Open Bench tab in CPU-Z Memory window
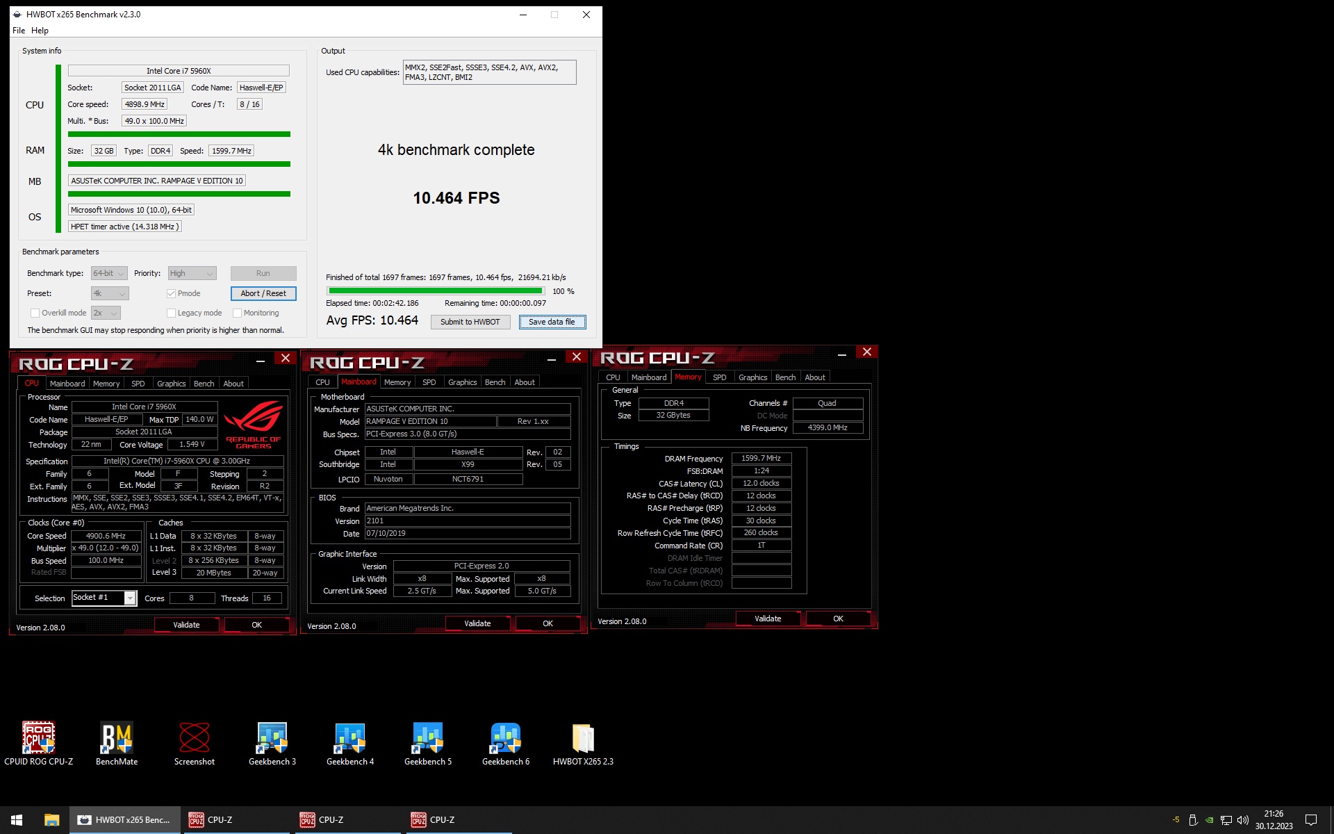The height and width of the screenshot is (834, 1334). click(x=785, y=377)
